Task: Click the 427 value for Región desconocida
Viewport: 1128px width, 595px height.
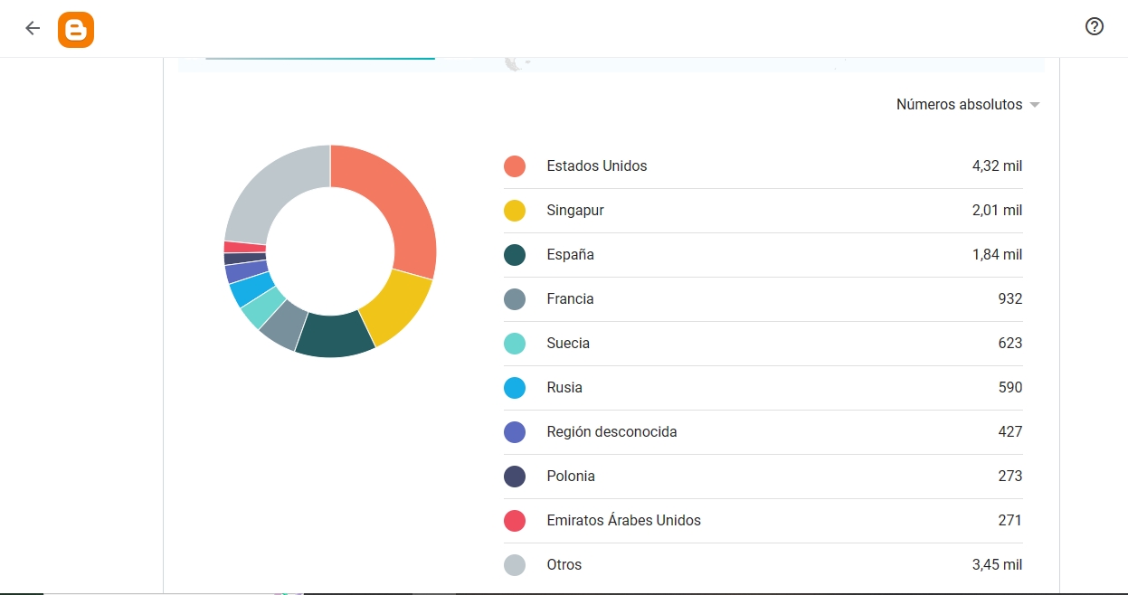Action: pos(1010,432)
